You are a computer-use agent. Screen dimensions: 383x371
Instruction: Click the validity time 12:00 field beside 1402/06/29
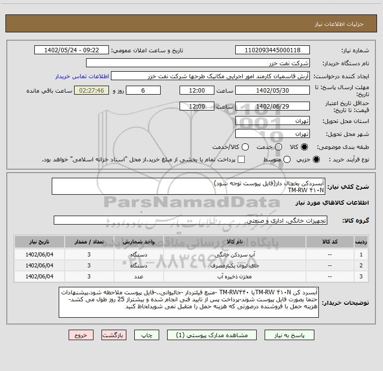[x=197, y=106]
